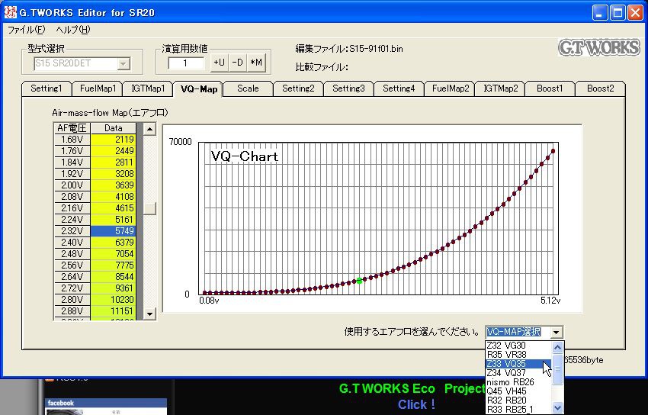
Task: Pick nismo RB26 airflow meter option
Action: [x=518, y=382]
